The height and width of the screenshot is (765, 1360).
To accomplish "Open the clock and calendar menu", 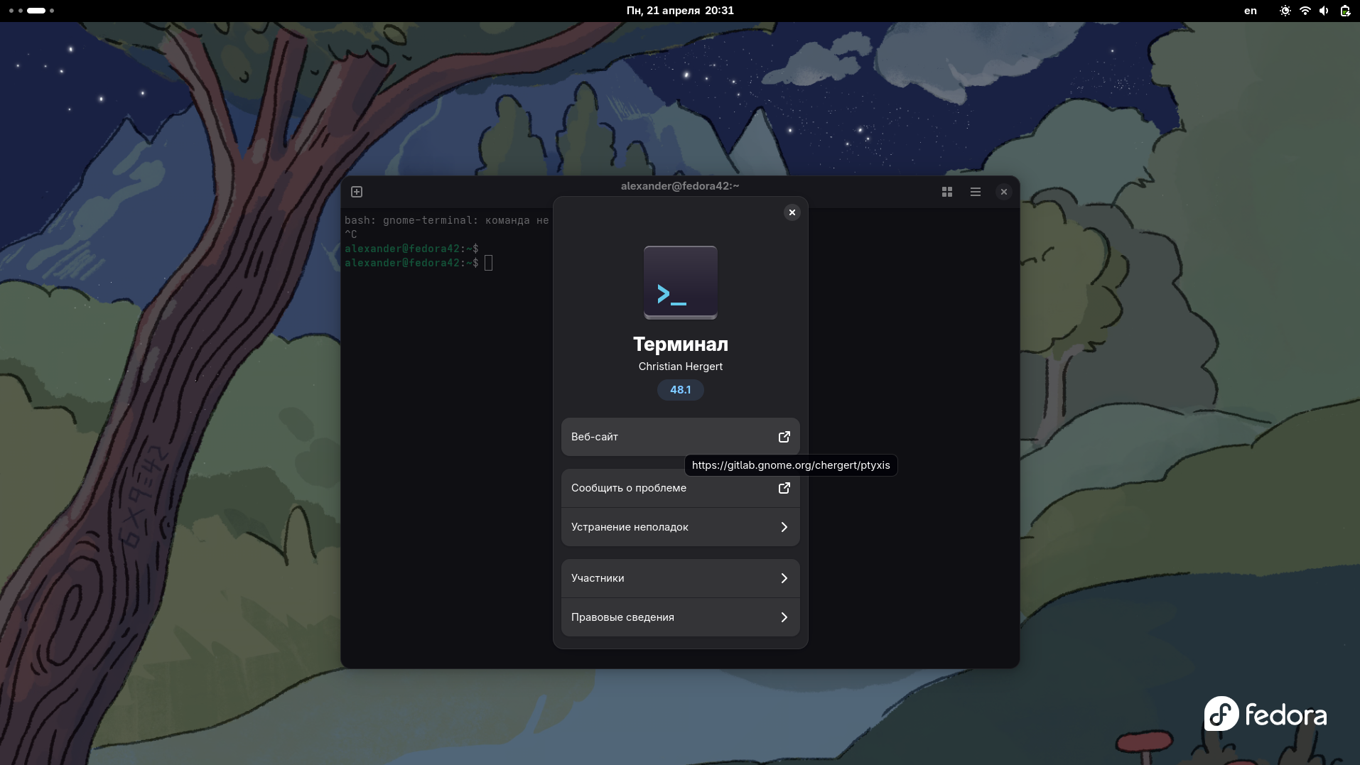I will [680, 11].
